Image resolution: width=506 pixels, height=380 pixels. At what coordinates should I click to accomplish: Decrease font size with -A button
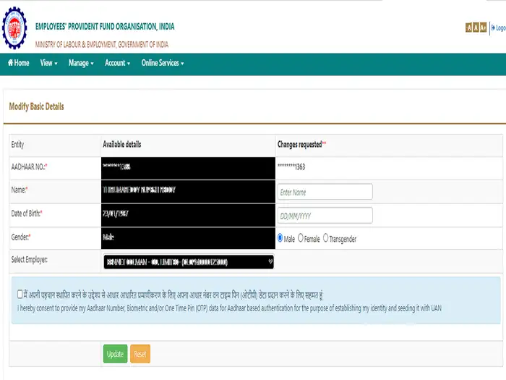(x=468, y=28)
